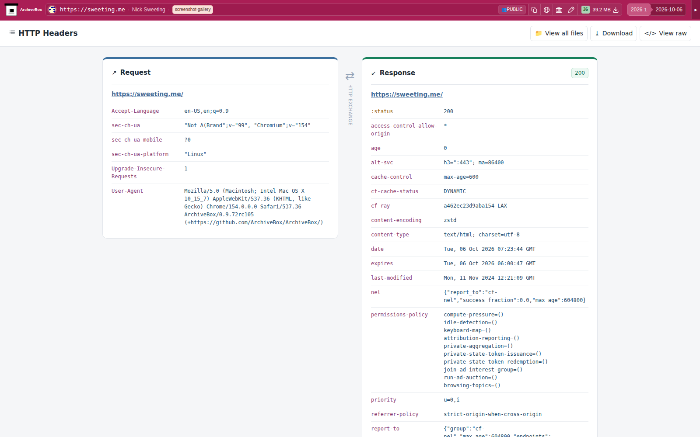Click the content-type value text/html; charset=utf-8
This screenshot has width=700, height=437.
[x=482, y=235]
